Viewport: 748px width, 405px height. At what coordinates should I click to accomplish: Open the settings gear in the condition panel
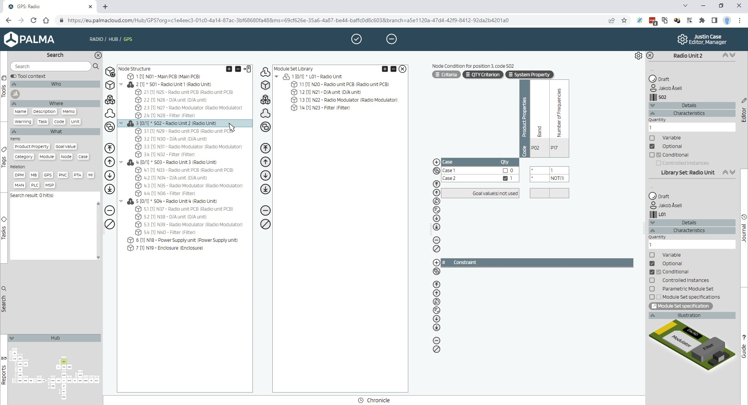(638, 55)
